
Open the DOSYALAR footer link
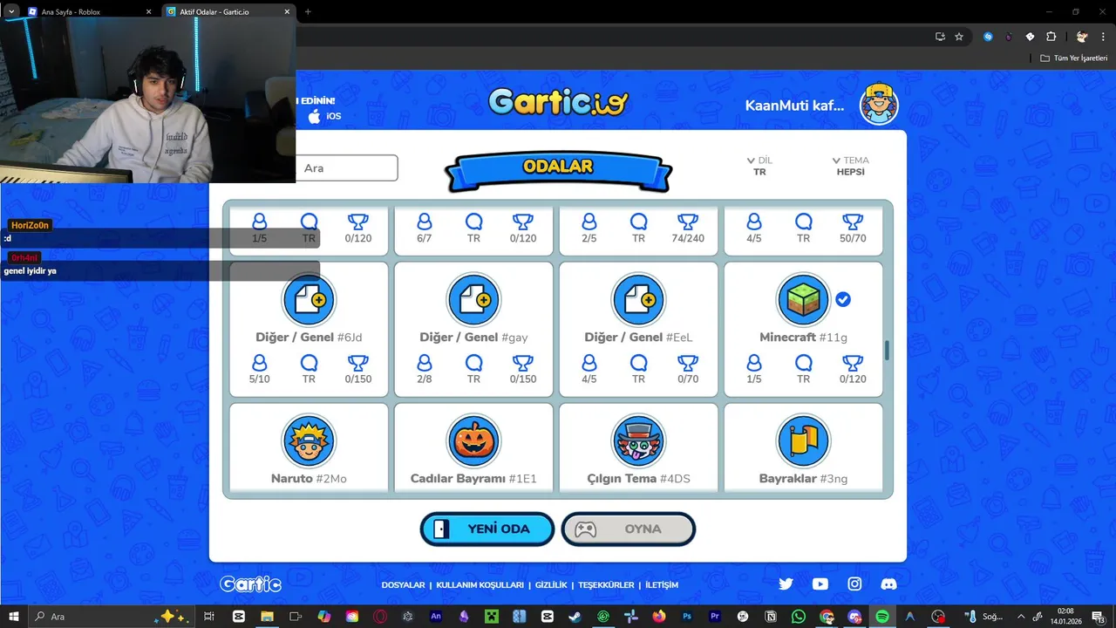403,585
